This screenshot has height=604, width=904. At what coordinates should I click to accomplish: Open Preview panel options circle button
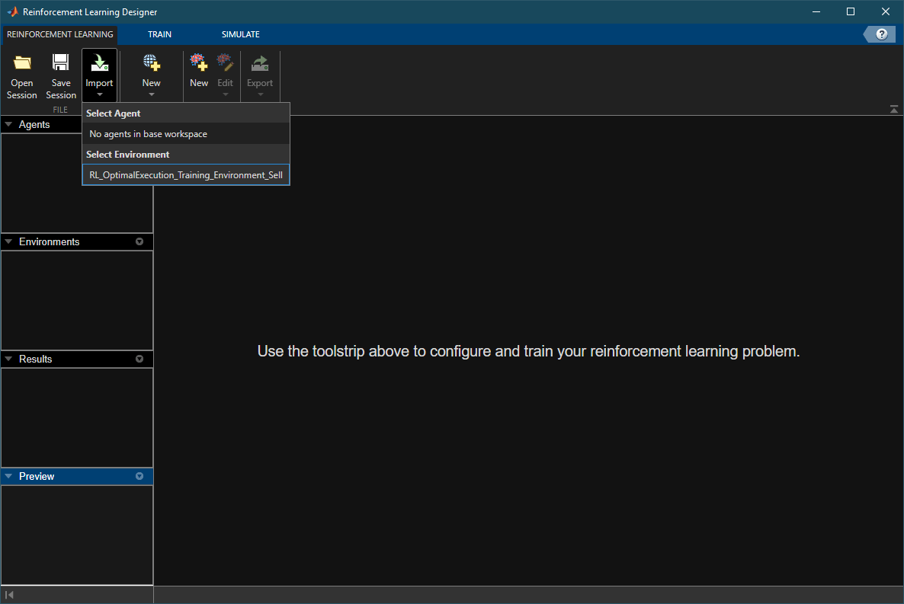139,476
